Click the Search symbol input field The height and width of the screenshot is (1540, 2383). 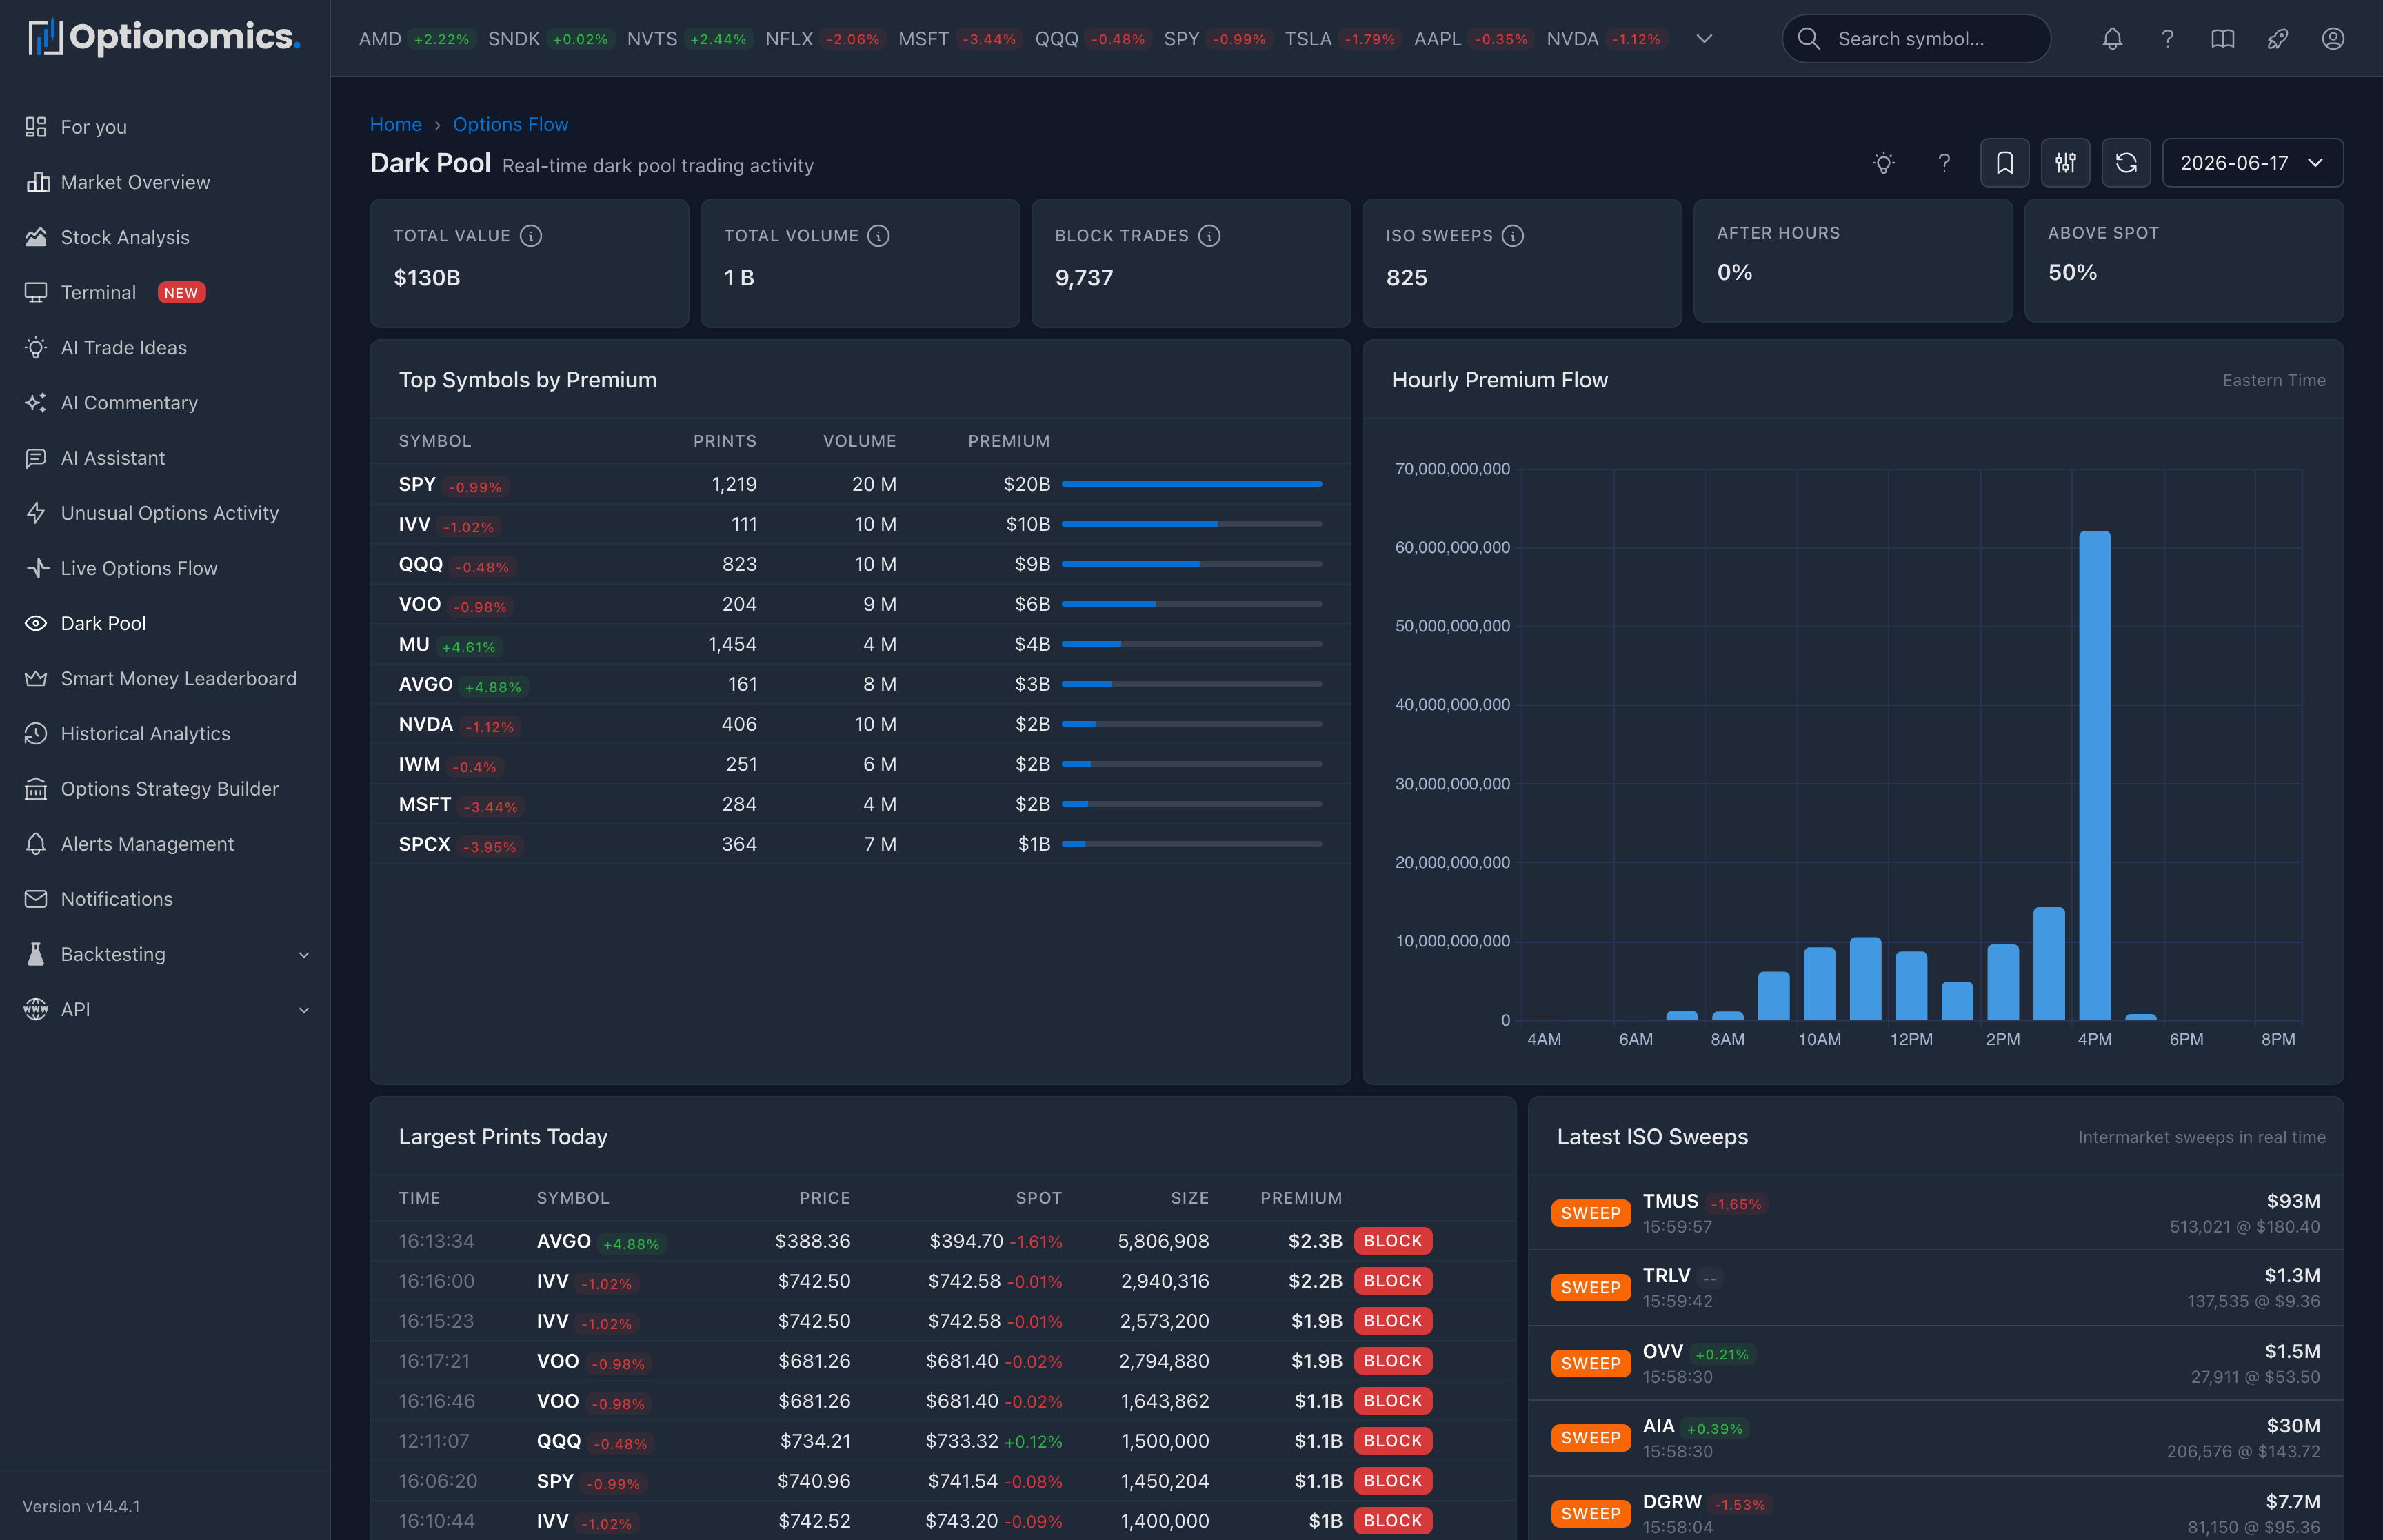point(1916,39)
